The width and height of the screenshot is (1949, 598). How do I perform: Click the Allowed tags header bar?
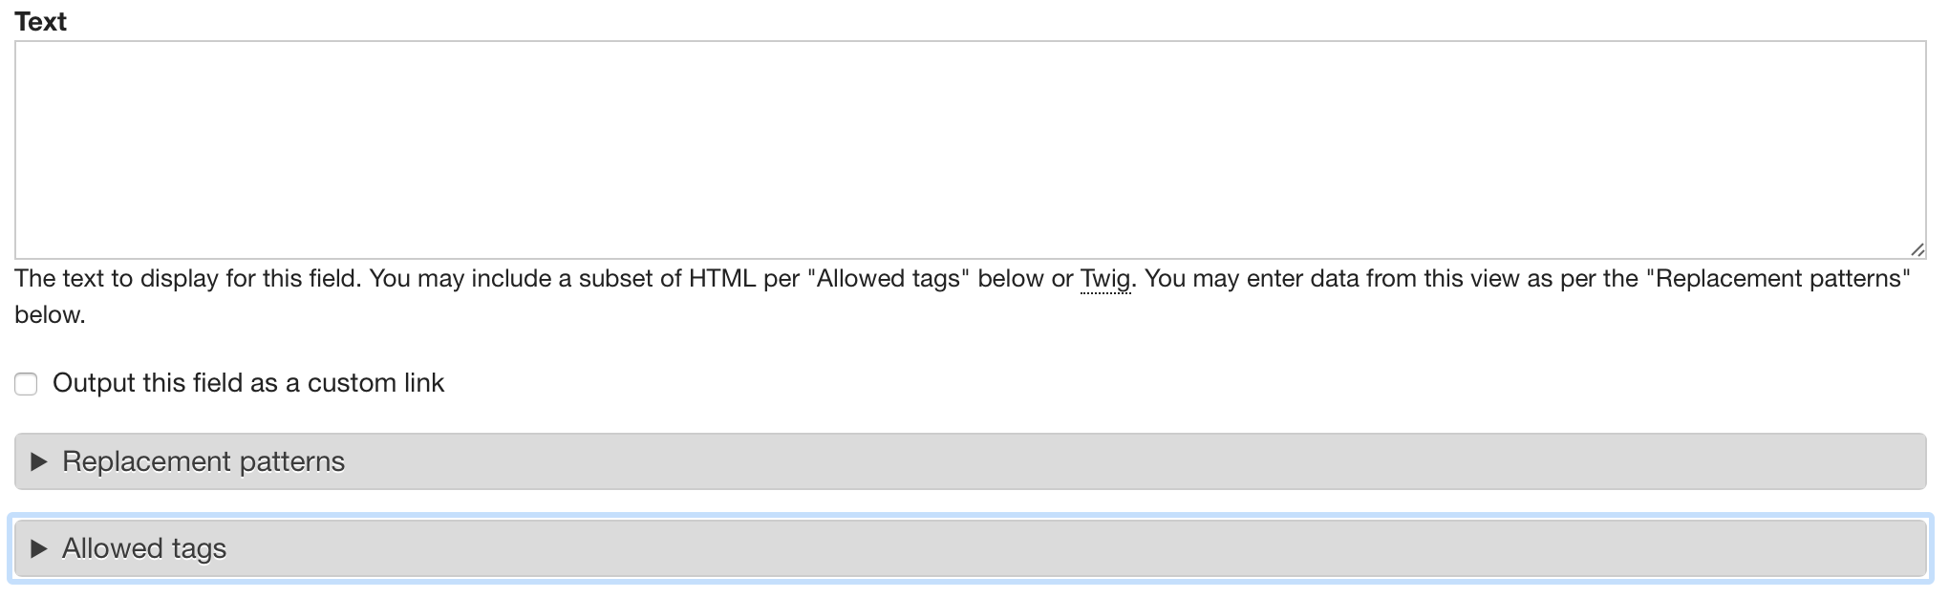[973, 549]
